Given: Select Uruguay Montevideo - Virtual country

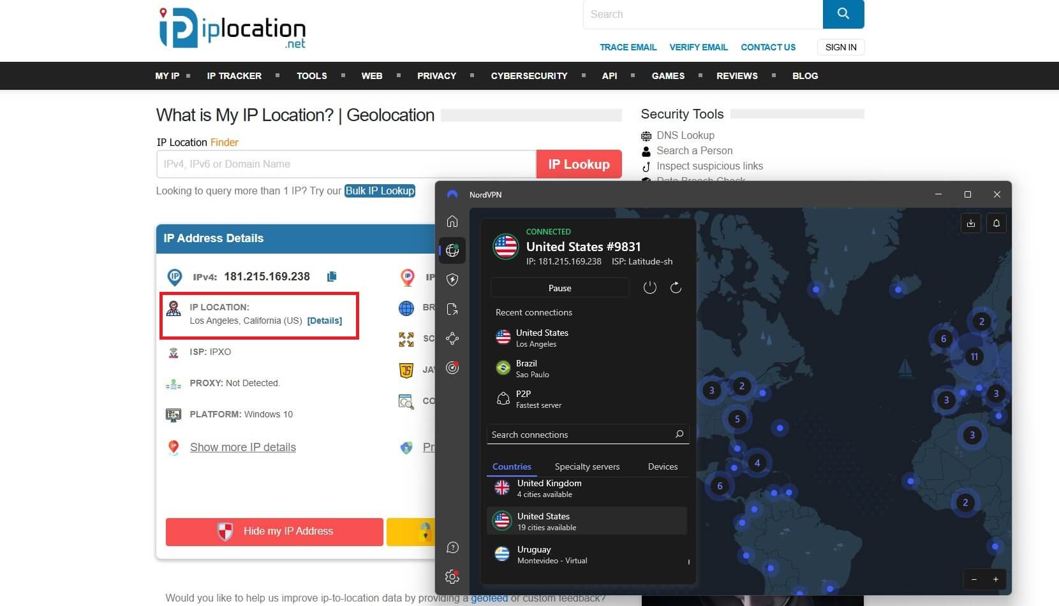Looking at the screenshot, I should 587,554.
